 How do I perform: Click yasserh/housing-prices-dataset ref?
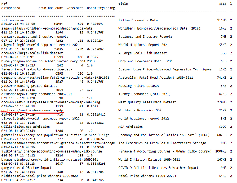[x=29, y=86]
